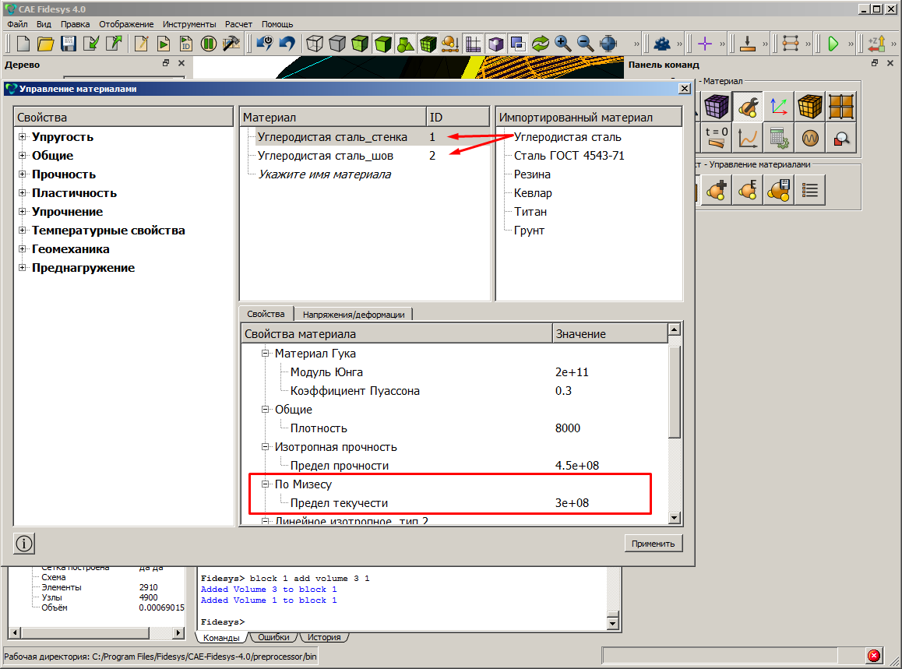Open the Файл menu

point(17,24)
